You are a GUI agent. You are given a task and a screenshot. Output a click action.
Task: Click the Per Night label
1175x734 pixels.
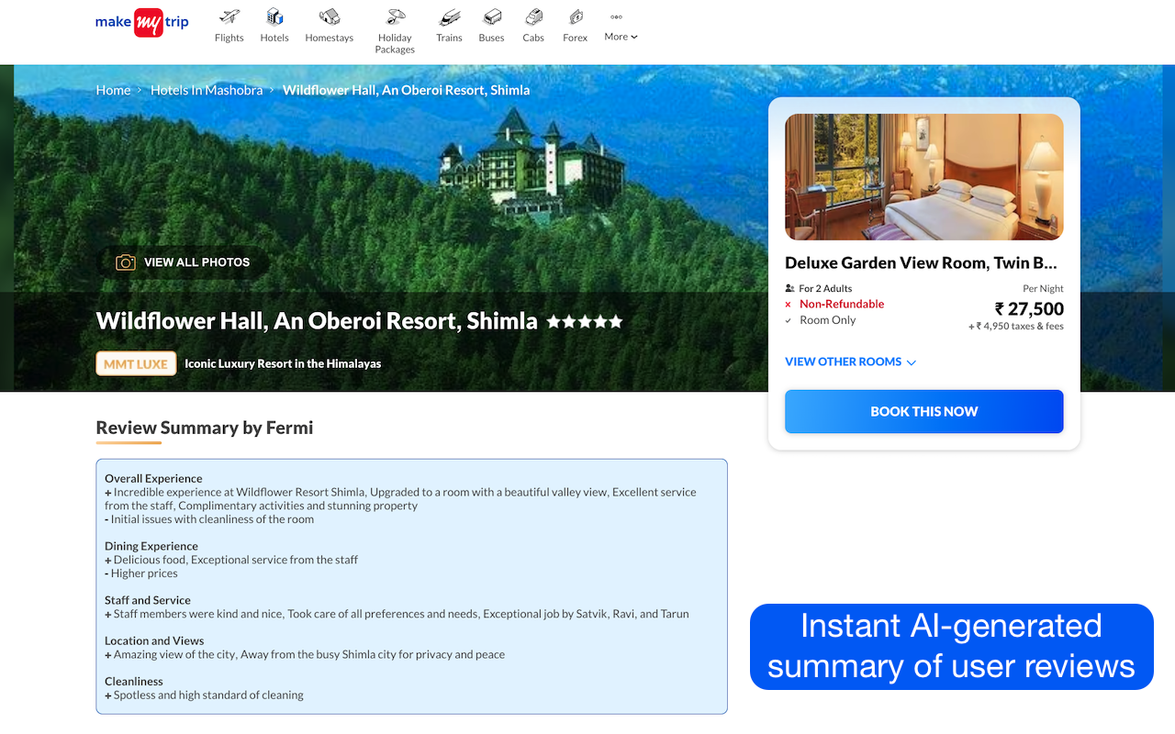(x=1044, y=288)
